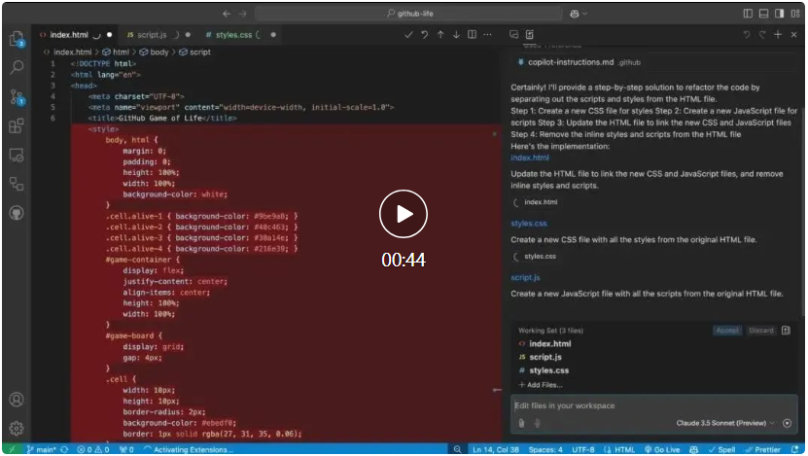Click the Accept button in Working Set
Viewport: 808px width, 456px height.
click(x=727, y=331)
